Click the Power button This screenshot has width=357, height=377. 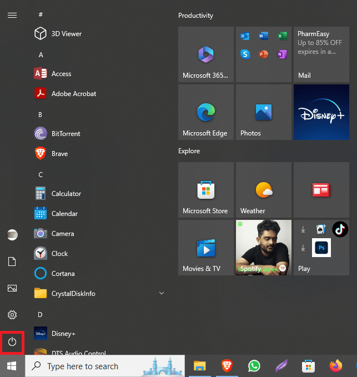pos(12,341)
